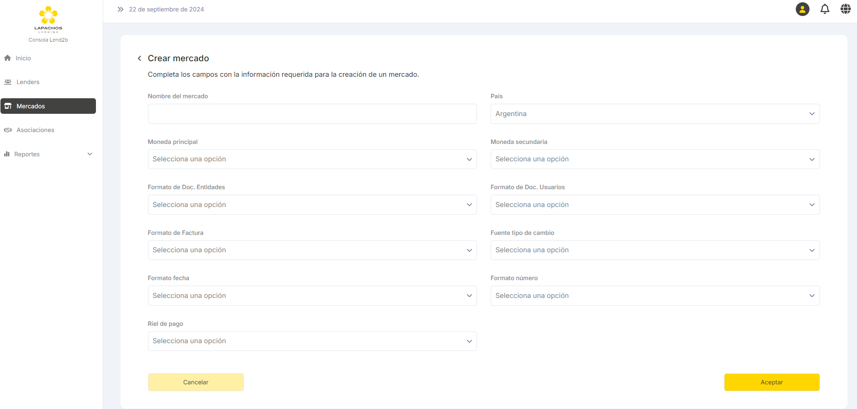Click the Lenders people icon
The width and height of the screenshot is (857, 409).
pyautogui.click(x=8, y=82)
